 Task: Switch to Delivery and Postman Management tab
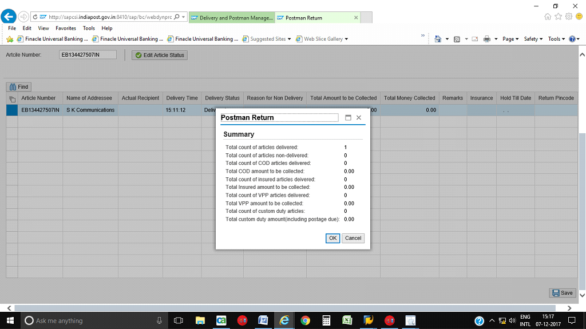tap(231, 18)
